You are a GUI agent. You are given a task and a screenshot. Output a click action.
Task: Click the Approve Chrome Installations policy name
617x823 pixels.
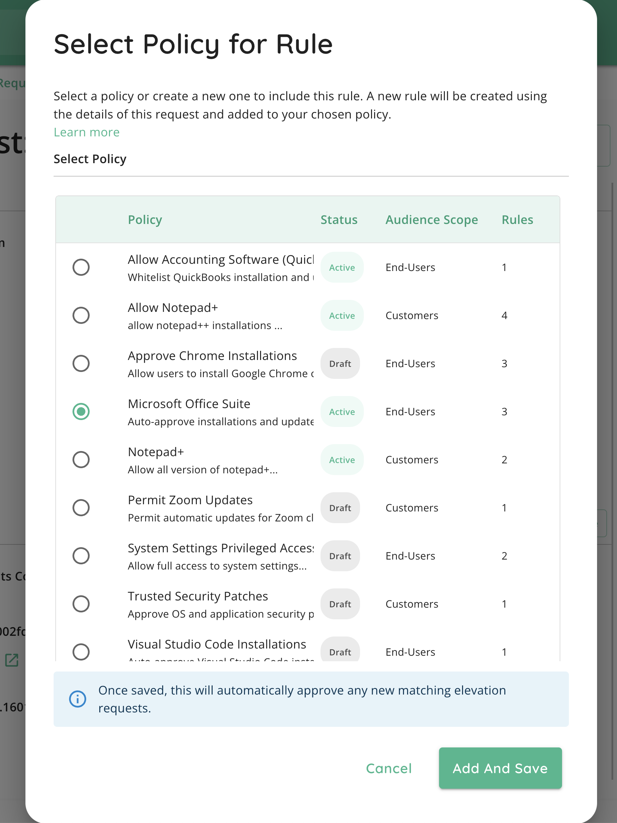[213, 356]
